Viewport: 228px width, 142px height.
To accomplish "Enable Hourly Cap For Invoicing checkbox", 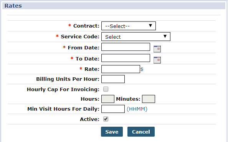I will (x=106, y=89).
